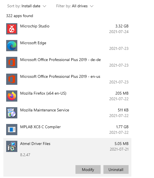Modify the Atmel Driver Files installation

[88, 170]
